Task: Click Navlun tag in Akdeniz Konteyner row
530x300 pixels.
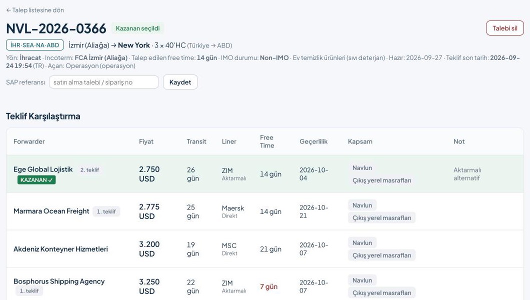Action: point(362,243)
